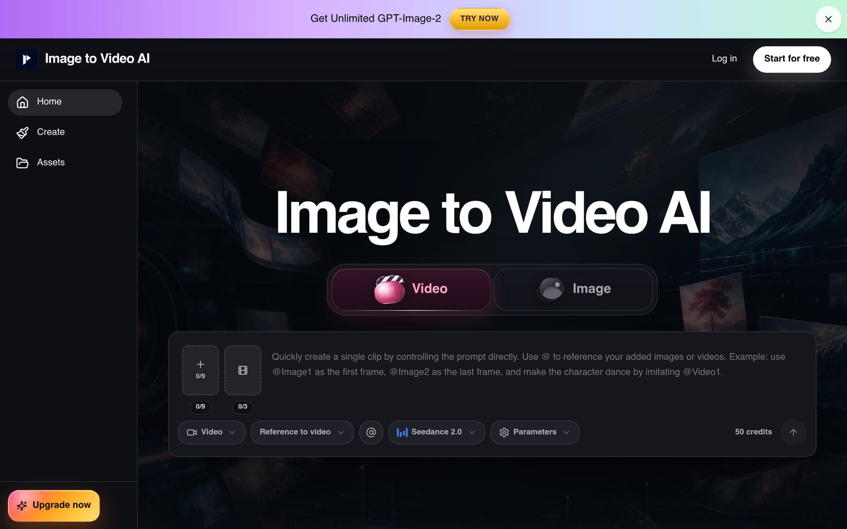Click the 50 credits label
Screen dimensions: 847x529
753,432
